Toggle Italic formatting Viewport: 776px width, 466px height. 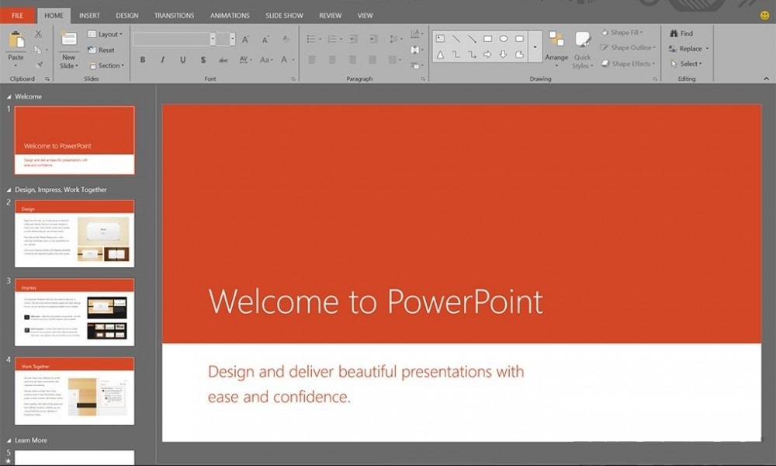162,60
